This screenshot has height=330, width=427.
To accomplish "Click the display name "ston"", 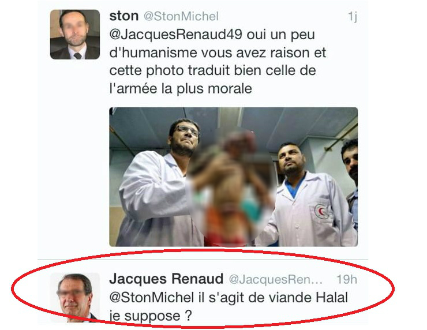I will 124,16.
